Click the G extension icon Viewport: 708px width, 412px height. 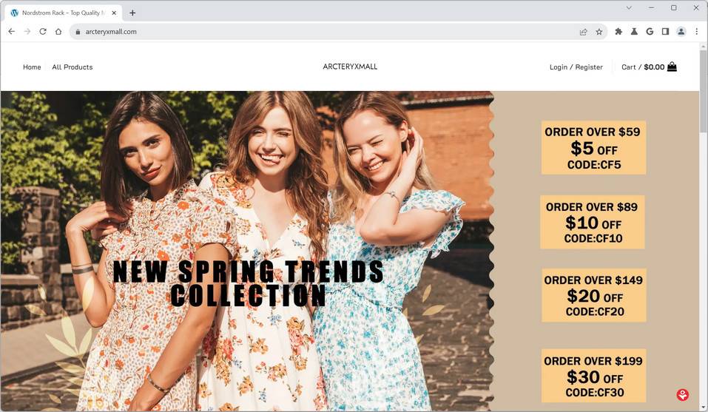(650, 32)
